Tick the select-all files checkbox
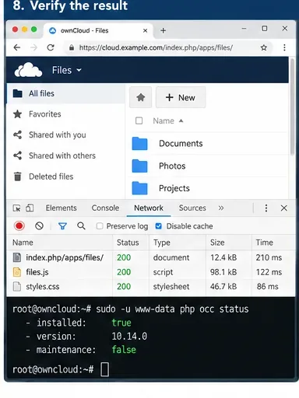The width and height of the screenshot is (299, 398). 139,120
